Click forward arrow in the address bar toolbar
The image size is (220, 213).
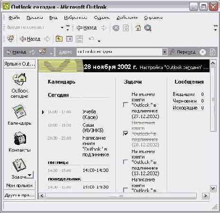point(32,52)
